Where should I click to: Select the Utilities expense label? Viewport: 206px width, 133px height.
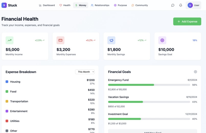pyautogui.click(x=15, y=121)
